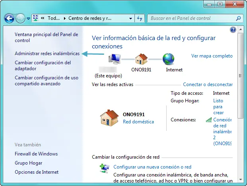
Task: Open recent pages dropdown beside Forward button
Action: (x=28, y=19)
